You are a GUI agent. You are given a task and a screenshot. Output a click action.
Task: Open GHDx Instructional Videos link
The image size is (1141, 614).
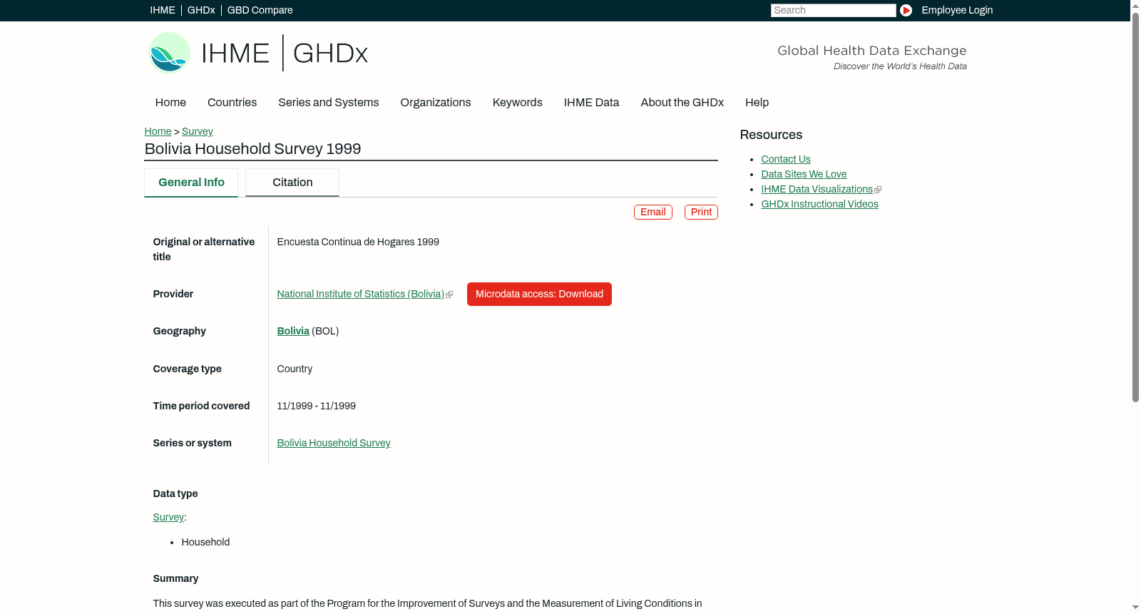pos(819,204)
